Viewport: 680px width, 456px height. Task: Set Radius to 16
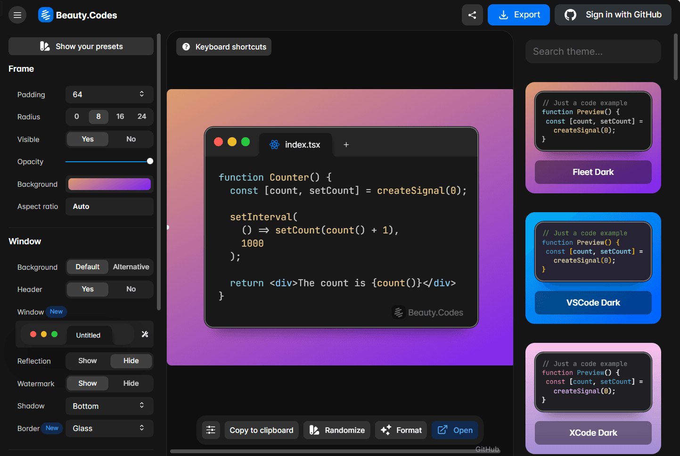pyautogui.click(x=120, y=116)
